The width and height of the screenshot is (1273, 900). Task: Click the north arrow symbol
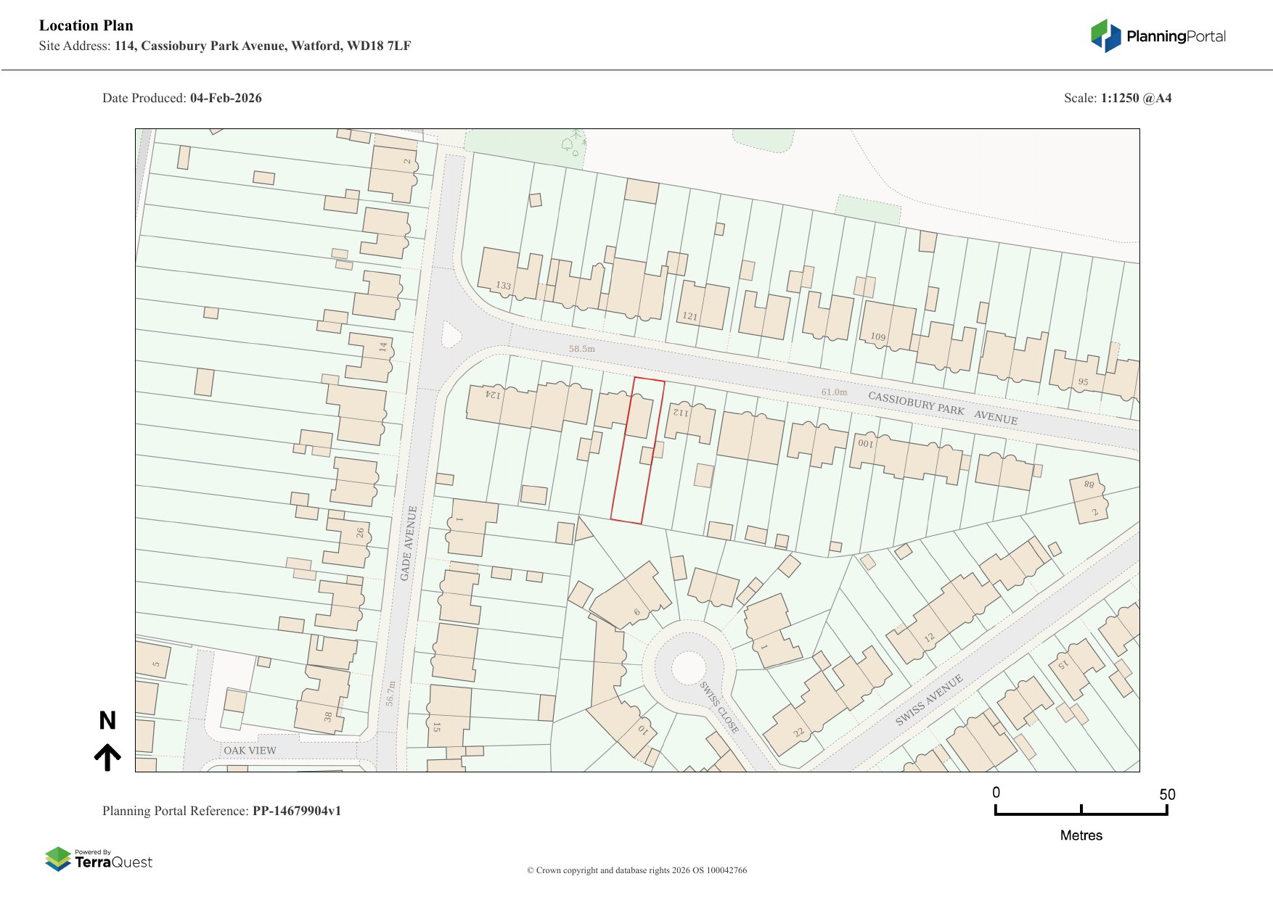click(107, 756)
